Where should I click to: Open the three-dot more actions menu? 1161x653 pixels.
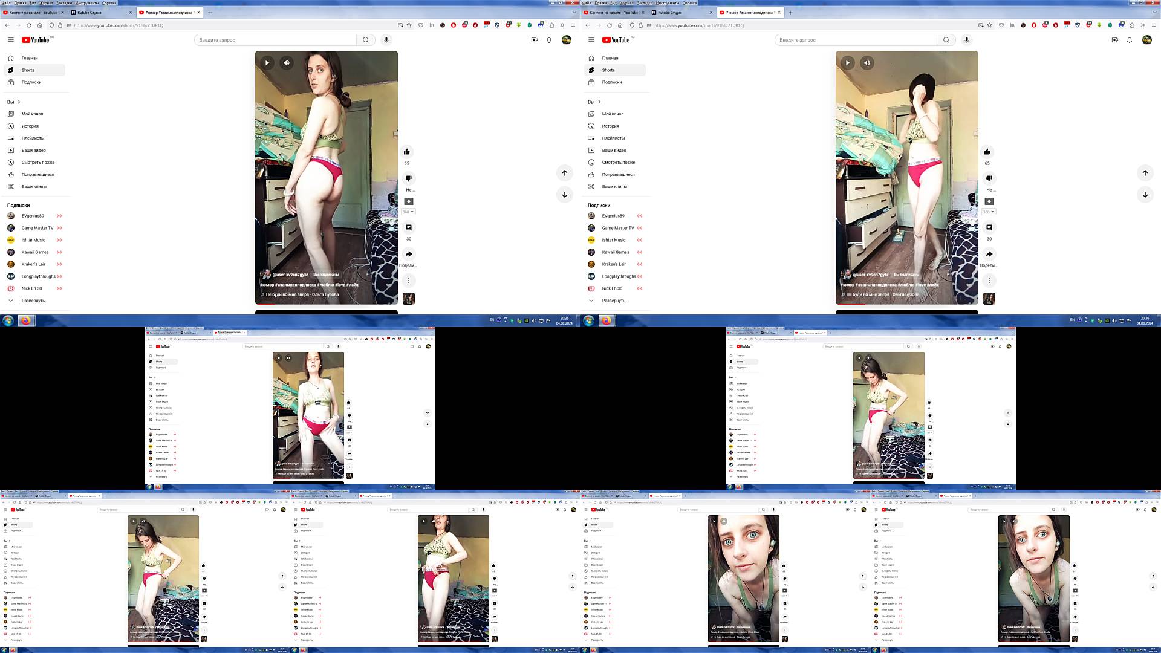408,281
